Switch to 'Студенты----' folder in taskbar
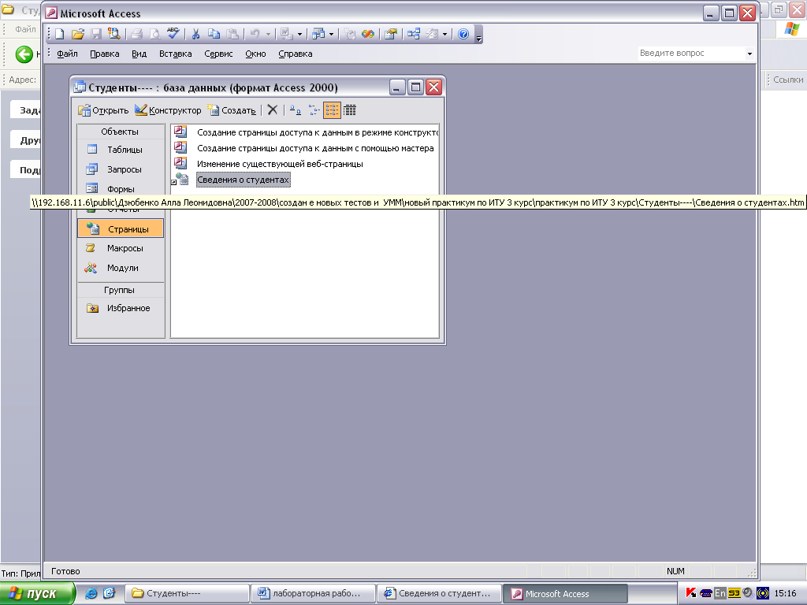 [x=188, y=593]
